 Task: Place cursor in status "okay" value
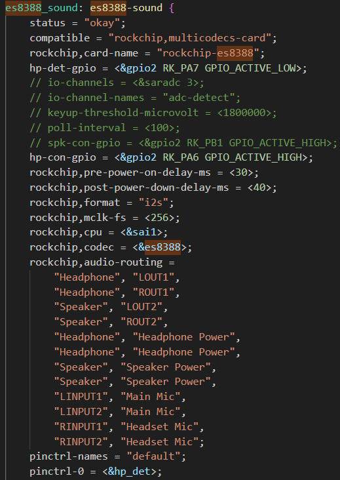pos(105,23)
